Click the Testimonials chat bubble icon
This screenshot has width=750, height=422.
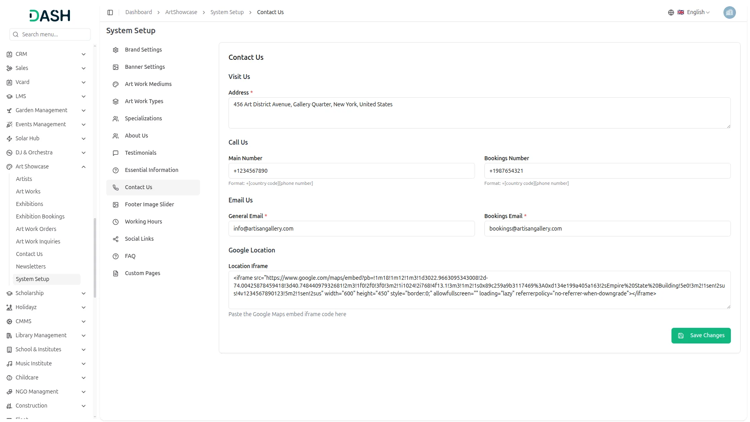point(116,153)
